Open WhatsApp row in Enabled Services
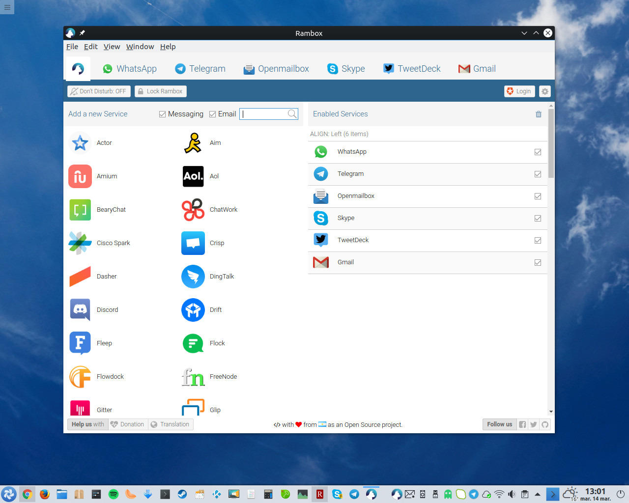629x503 pixels. (x=428, y=152)
